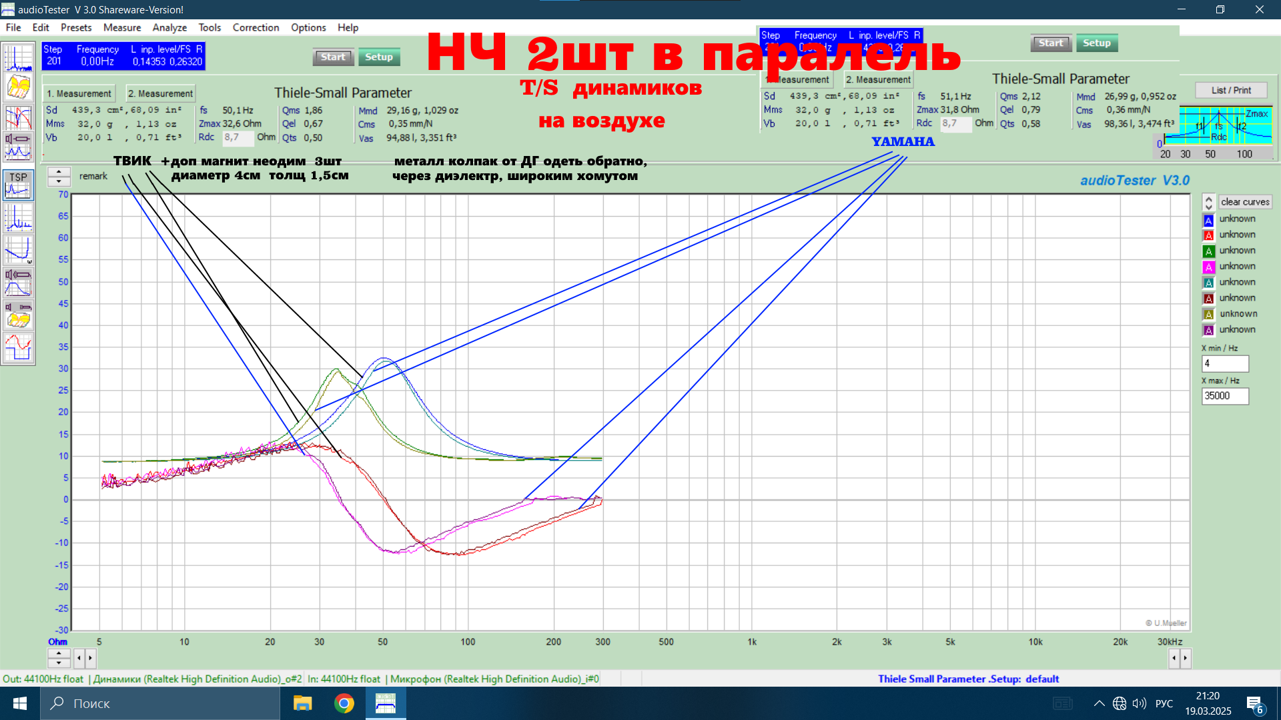This screenshot has width=1281, height=720.
Task: Toggle red curve A 'unknown' visibility
Action: click(x=1208, y=235)
